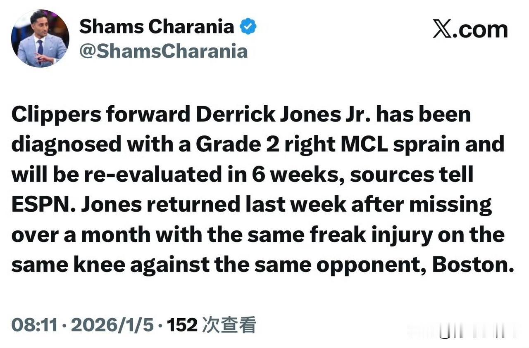Viewport: 529px width, 348px height.
Task: Click the 08:11 timestamp
Action: coord(33,325)
